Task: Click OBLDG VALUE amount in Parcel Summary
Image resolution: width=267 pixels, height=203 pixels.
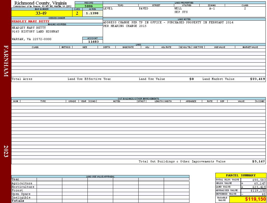Action: tap(260, 183)
